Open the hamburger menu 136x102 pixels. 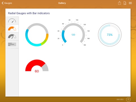click(130, 3)
